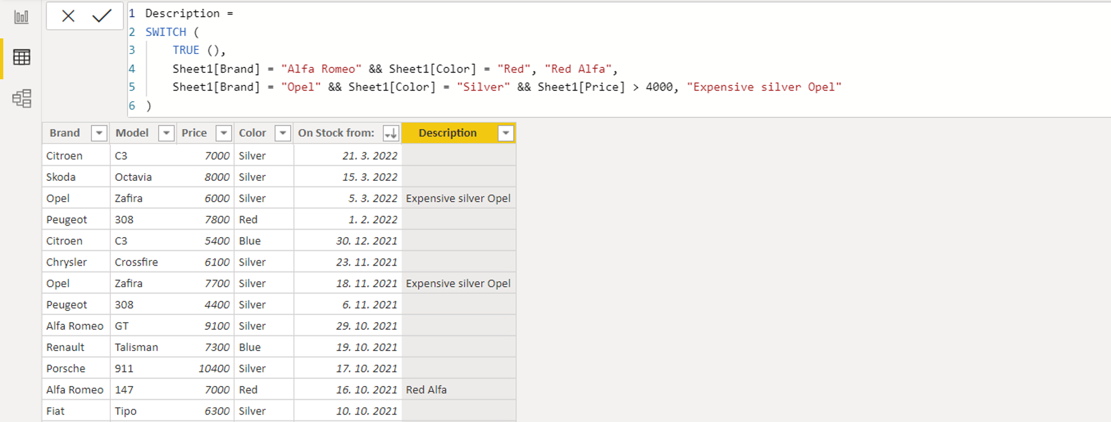The image size is (1111, 422).
Task: Click the price cell 9100
Action: click(205, 326)
